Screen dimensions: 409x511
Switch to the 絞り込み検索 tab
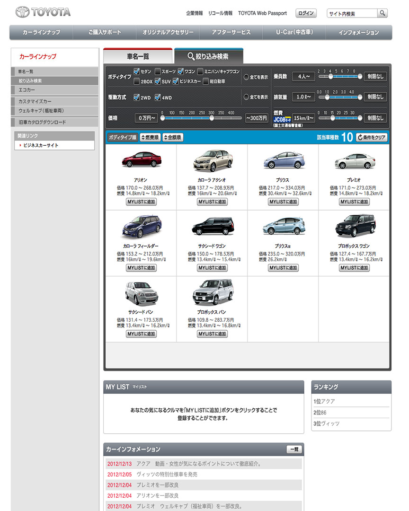209,56
